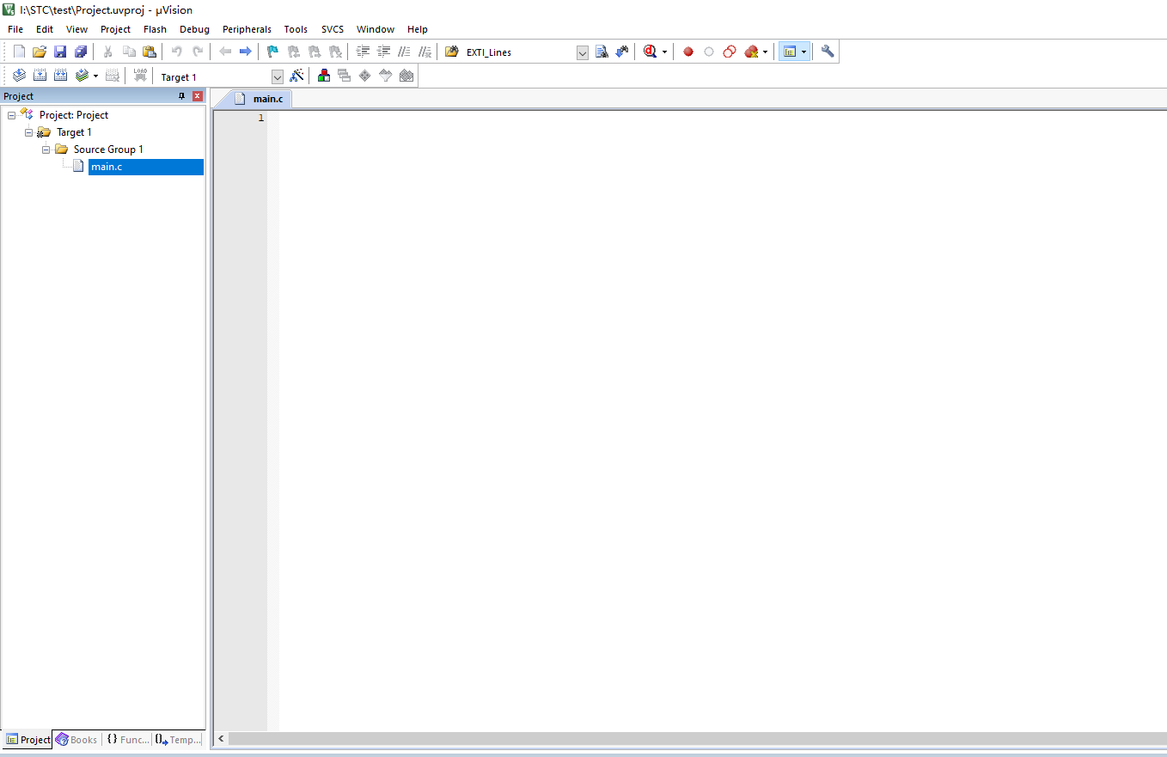Open Configuration with the wrench icon
Screen dimensions: 1167x757
[828, 52]
